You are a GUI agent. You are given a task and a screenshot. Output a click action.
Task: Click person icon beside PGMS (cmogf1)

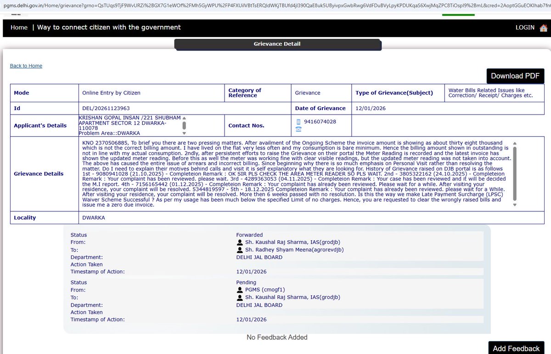pyautogui.click(x=240, y=290)
